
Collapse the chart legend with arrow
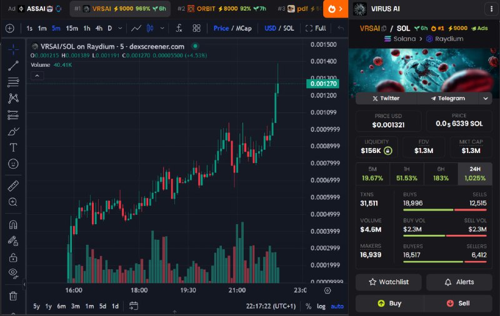coord(37,76)
